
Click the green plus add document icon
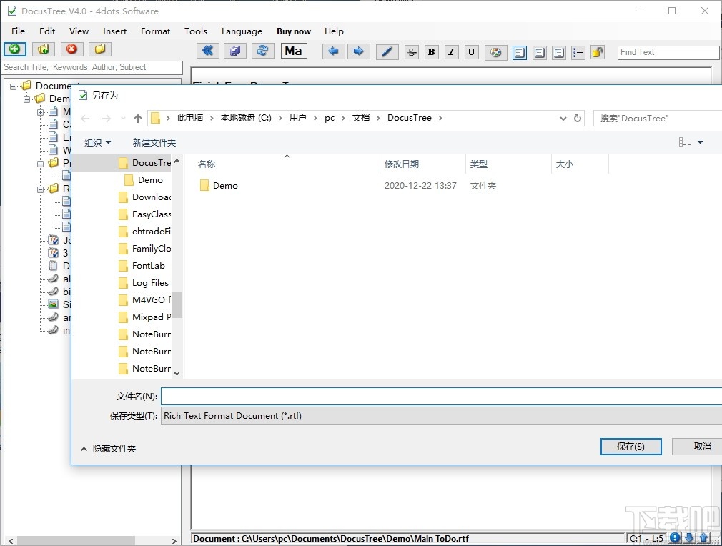(x=15, y=49)
